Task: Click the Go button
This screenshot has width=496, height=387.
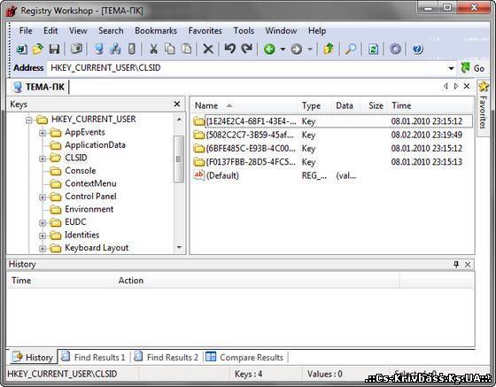Action: pyautogui.click(x=473, y=68)
